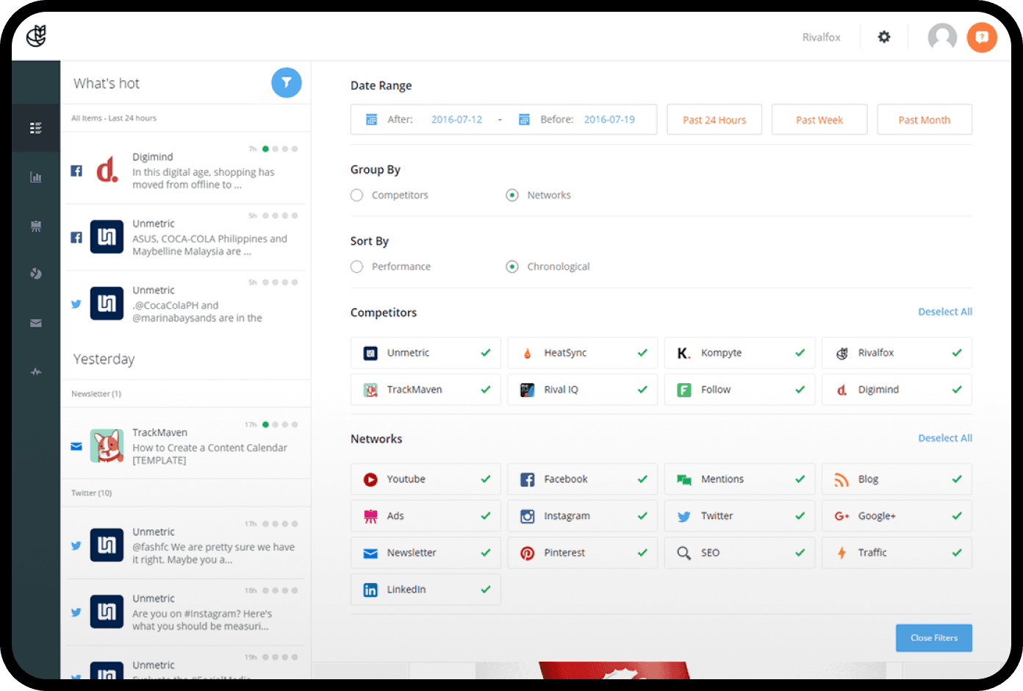Open the envelope sidebar icon

[x=35, y=323]
